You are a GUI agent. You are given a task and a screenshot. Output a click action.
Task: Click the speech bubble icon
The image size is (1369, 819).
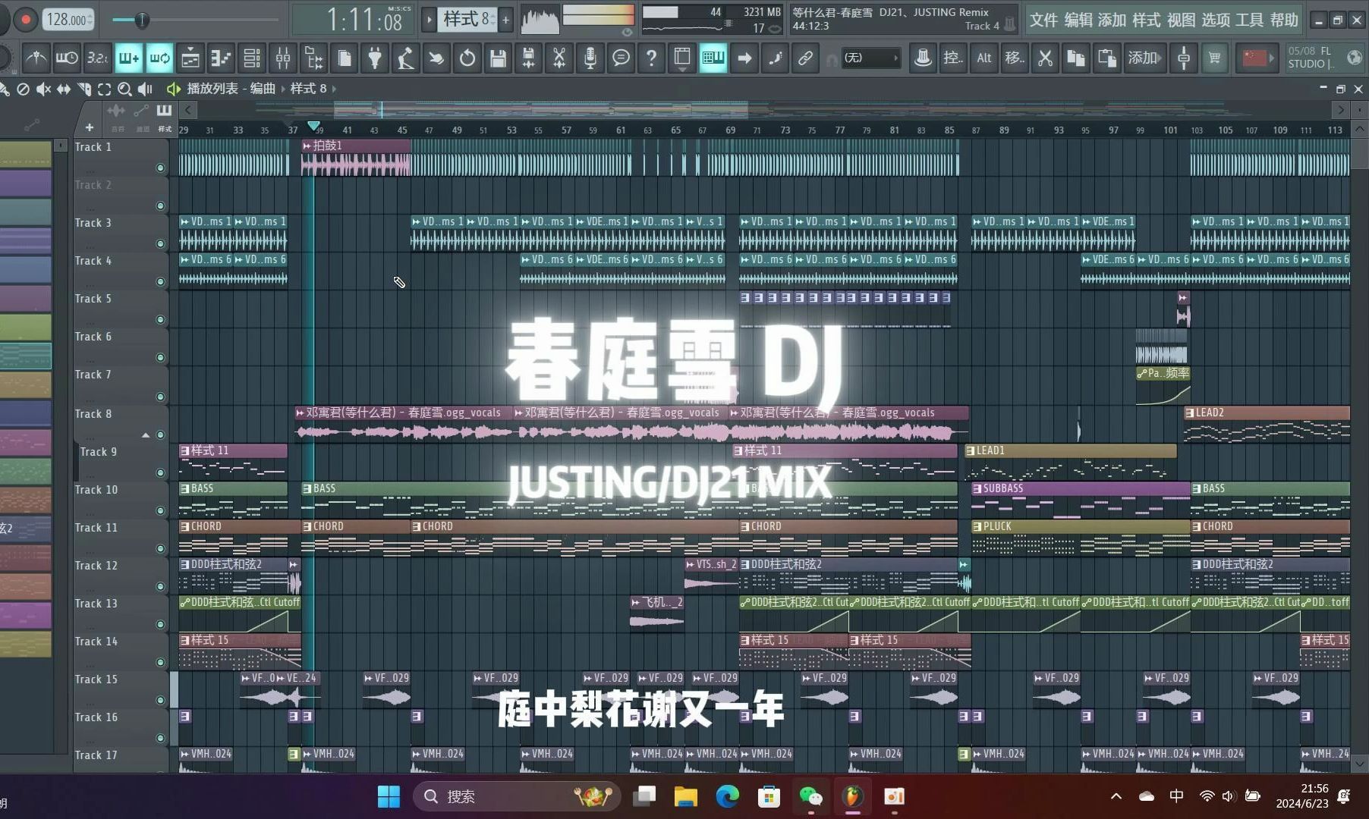click(x=621, y=58)
